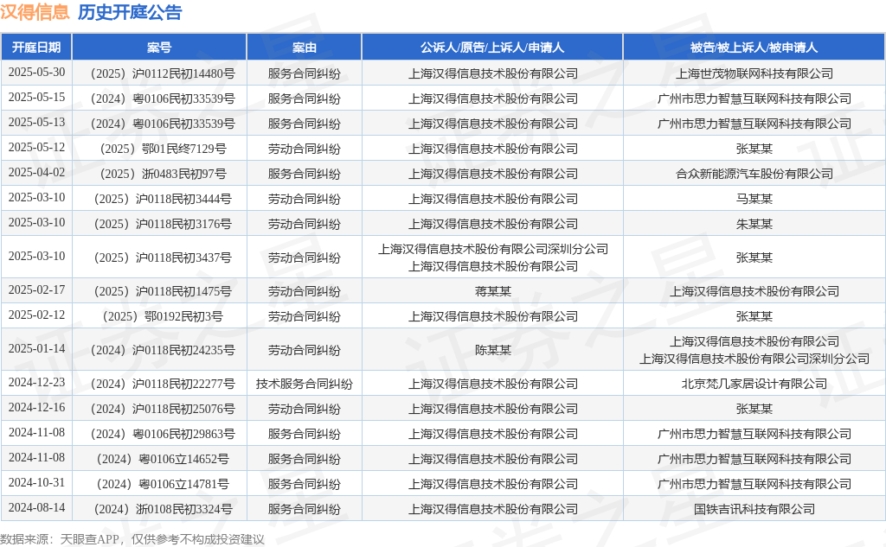Click case number (2025)鄂01民终7129号
886x547 pixels.
(162, 149)
